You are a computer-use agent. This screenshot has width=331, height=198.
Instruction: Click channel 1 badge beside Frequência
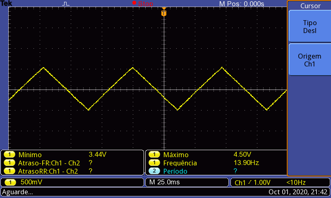pos(154,163)
